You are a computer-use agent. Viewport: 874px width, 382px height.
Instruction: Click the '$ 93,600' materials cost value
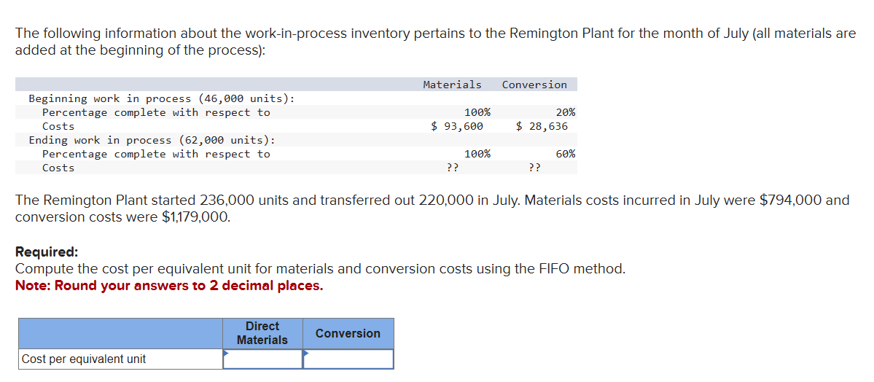[457, 126]
